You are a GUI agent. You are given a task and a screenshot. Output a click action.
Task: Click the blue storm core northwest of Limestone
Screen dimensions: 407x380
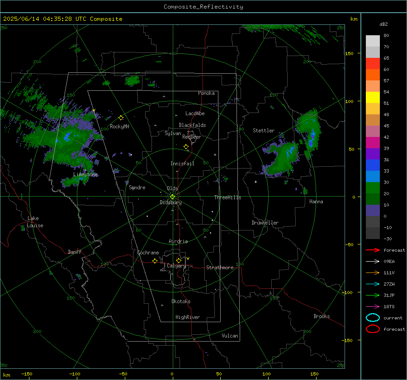point(67,136)
